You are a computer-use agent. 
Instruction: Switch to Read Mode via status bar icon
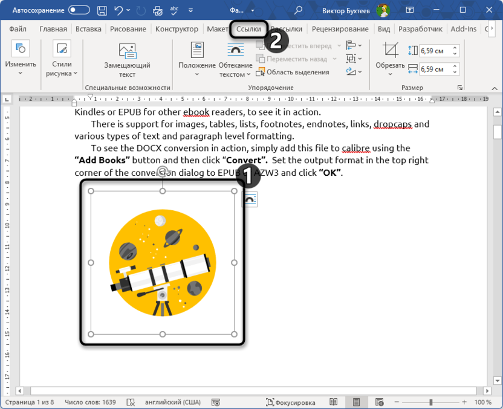[x=333, y=401]
